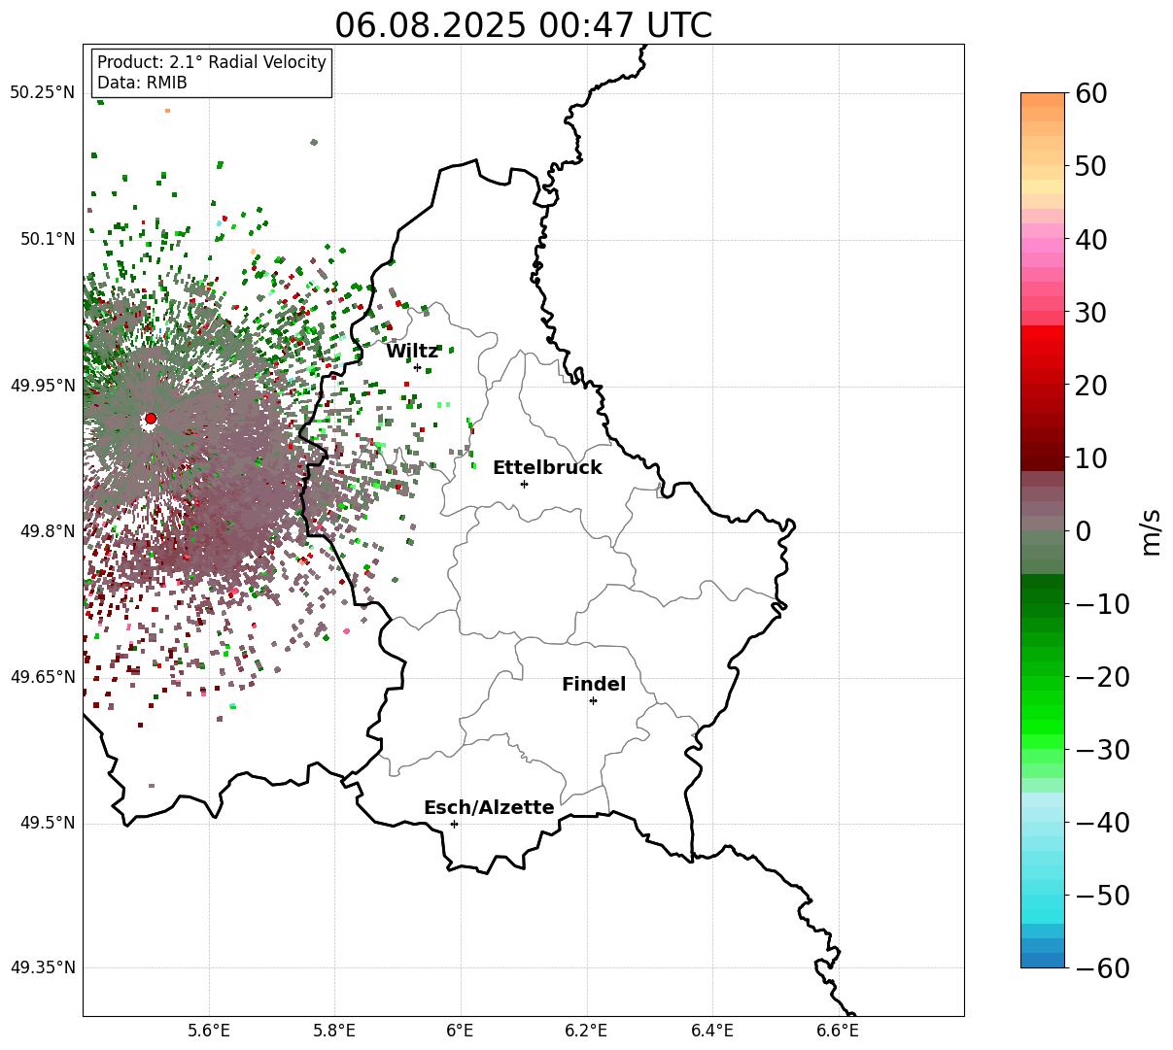Click the 49.5°N latitude label
This screenshot has height=1050, width=1173.
(47, 823)
